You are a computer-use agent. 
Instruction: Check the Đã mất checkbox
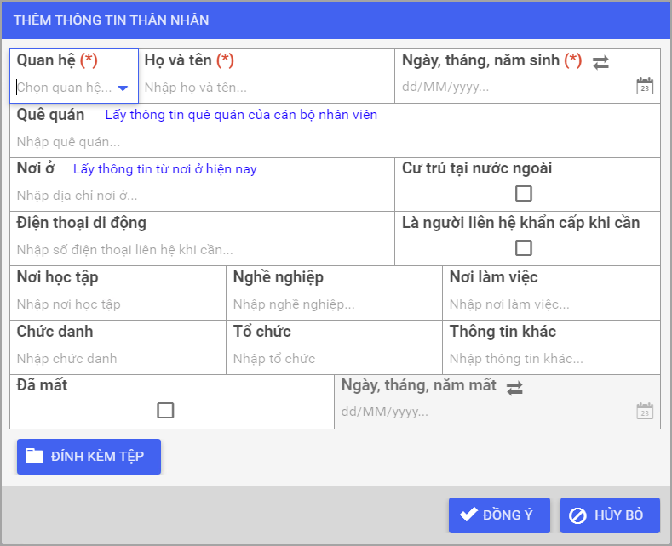165,410
